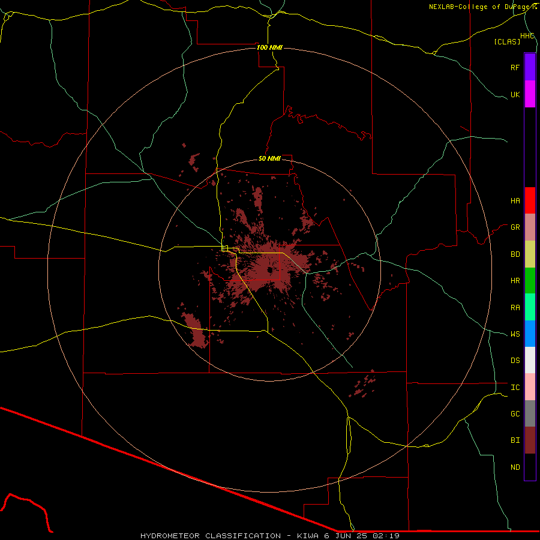540x540 pixels.
Task: Click the HHC product code label
Action: [527, 36]
